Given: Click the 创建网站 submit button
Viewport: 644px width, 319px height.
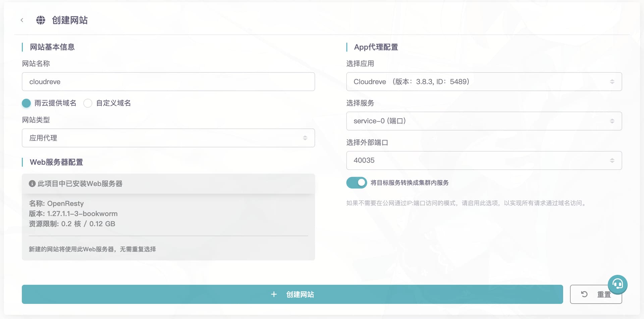Looking at the screenshot, I should click(292, 294).
